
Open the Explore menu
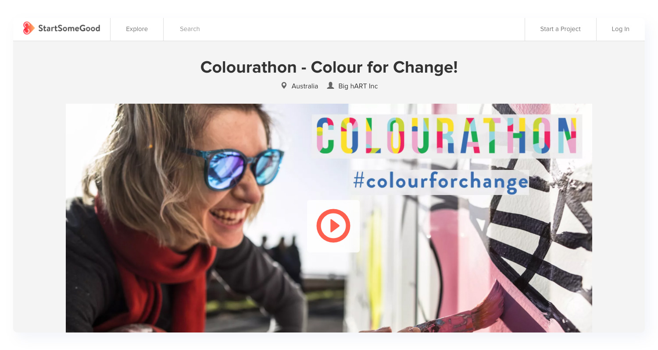[137, 29]
